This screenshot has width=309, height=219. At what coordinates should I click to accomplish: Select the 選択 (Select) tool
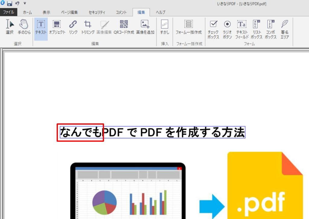(9, 27)
